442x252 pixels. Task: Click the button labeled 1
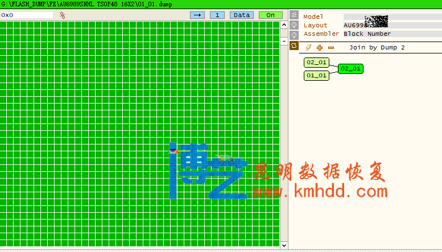coord(217,15)
